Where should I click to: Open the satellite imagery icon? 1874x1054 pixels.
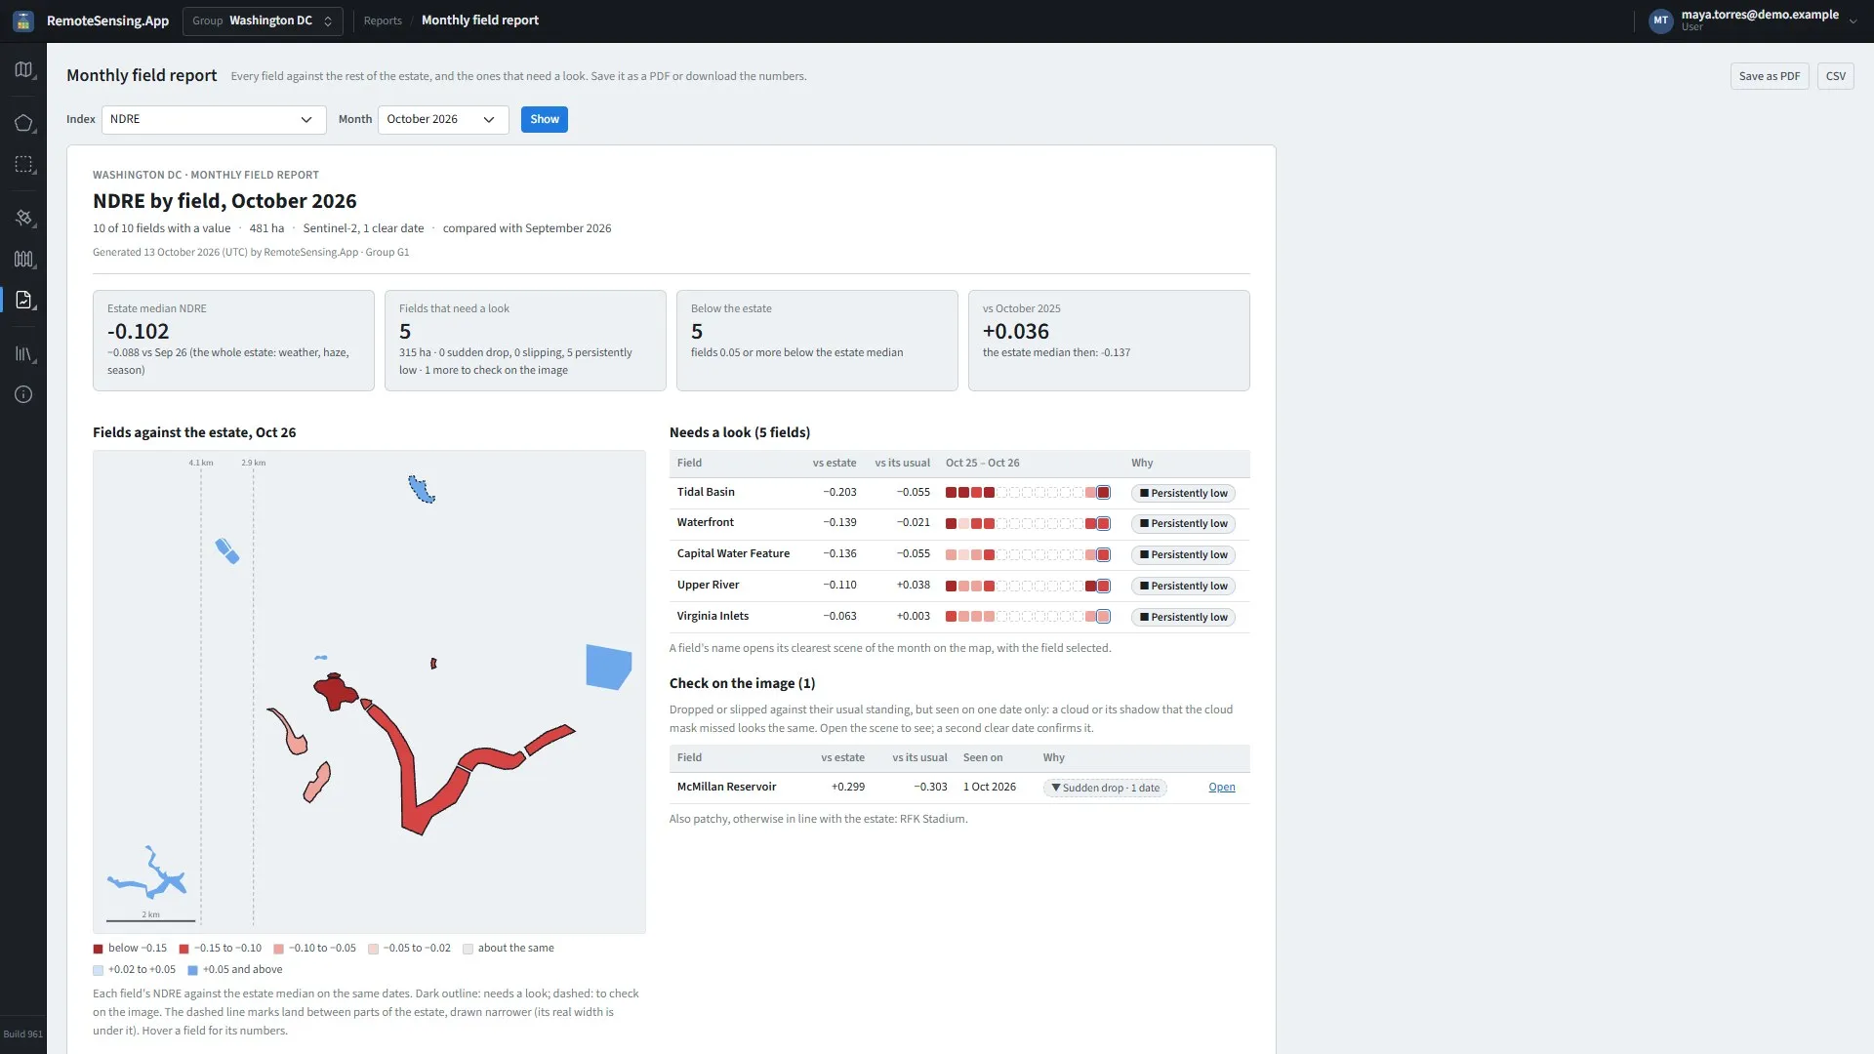[x=23, y=218]
